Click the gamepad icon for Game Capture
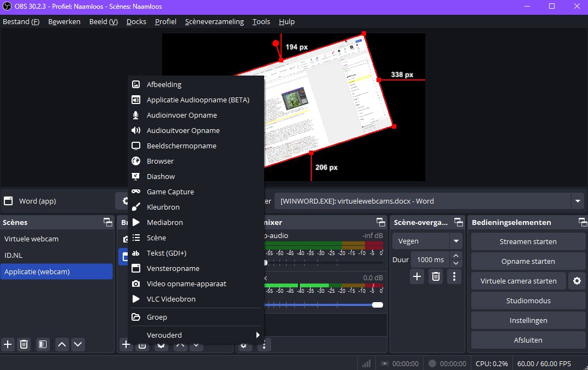Viewport: 588px width, 370px height. 136,192
